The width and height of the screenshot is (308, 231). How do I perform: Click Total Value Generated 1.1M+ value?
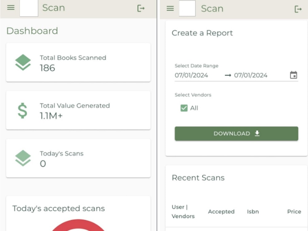[x=51, y=116]
